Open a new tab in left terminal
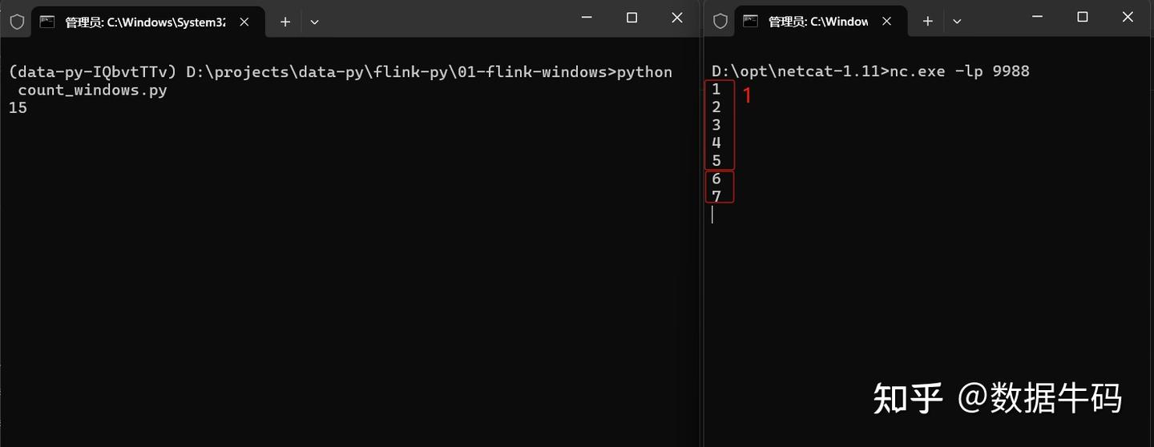Screen dimensions: 1154x447 tap(285, 22)
